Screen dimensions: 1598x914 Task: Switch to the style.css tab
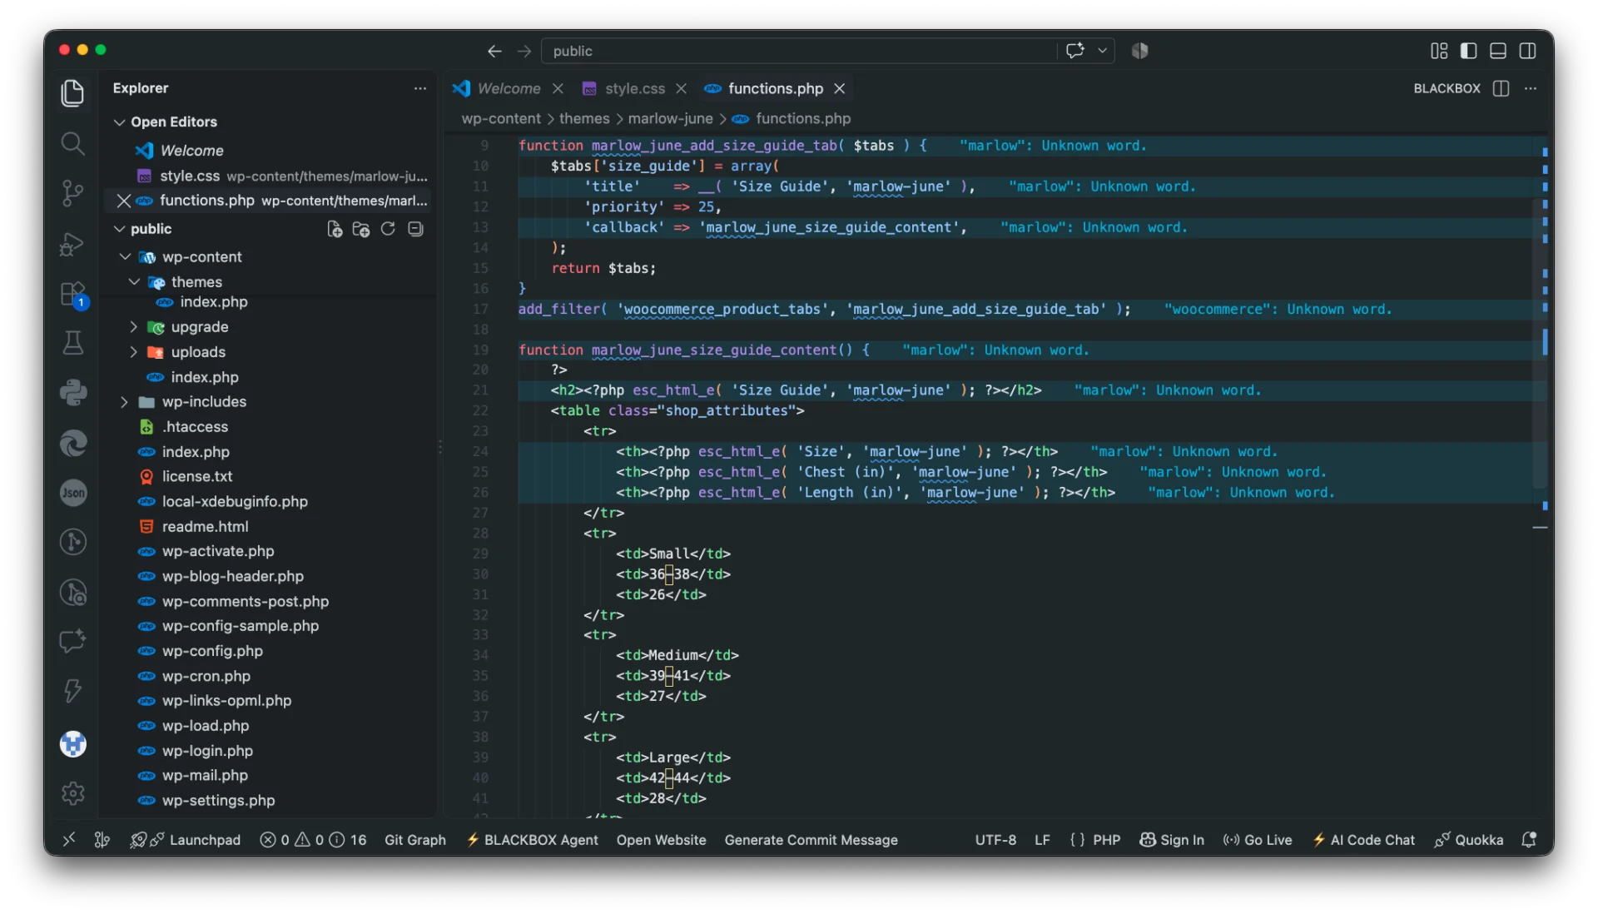[635, 88]
